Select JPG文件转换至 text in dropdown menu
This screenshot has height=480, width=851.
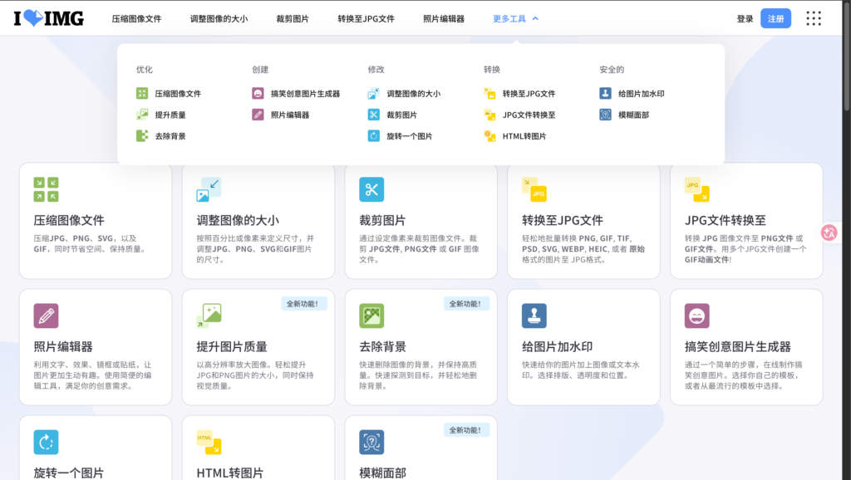coord(529,115)
